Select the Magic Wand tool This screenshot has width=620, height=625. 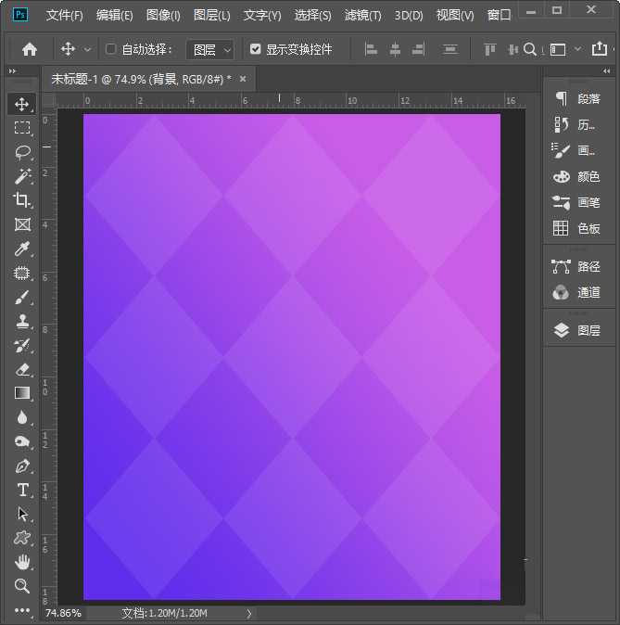22,176
